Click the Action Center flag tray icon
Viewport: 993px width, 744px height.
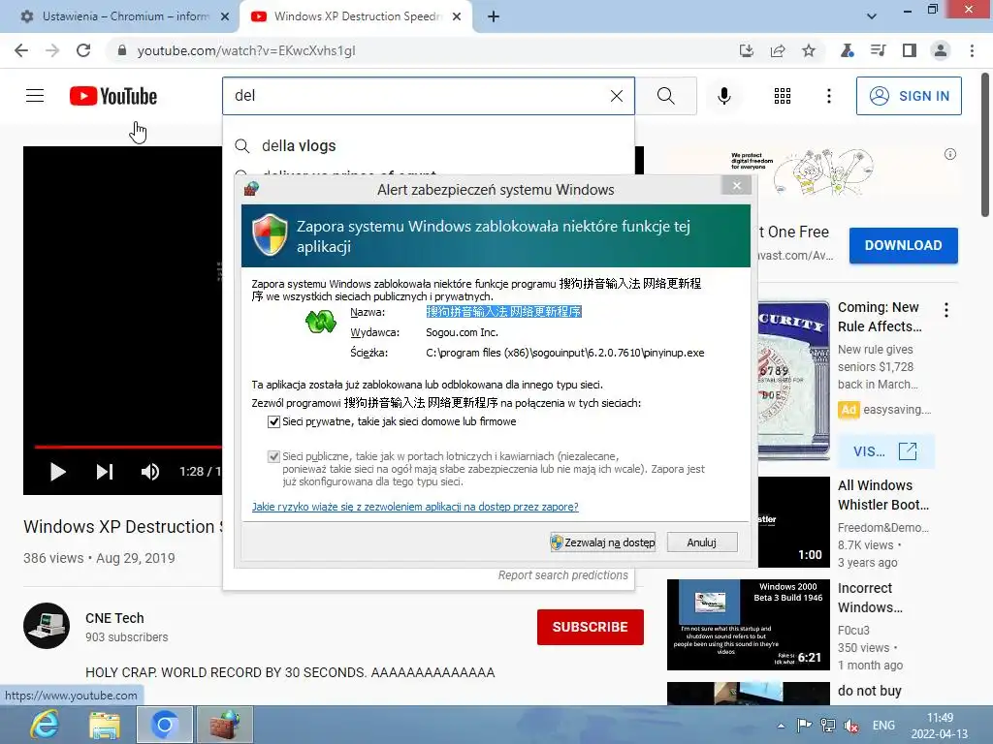coord(804,725)
